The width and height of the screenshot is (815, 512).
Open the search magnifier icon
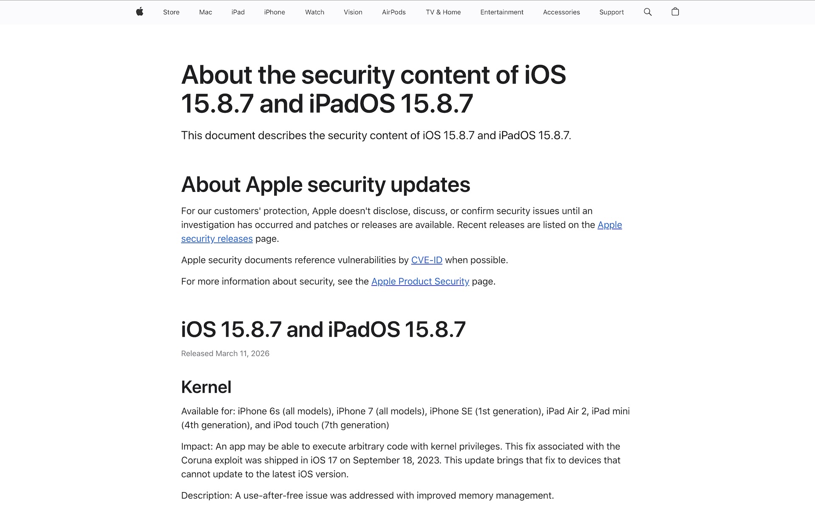(647, 12)
